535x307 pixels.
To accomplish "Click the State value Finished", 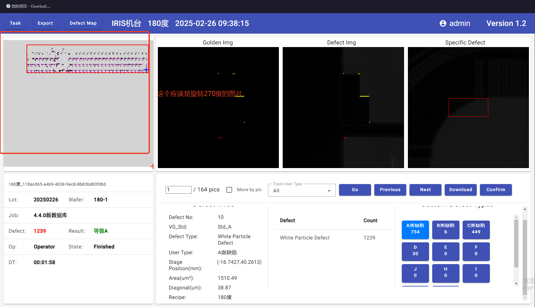I will [x=104, y=247].
